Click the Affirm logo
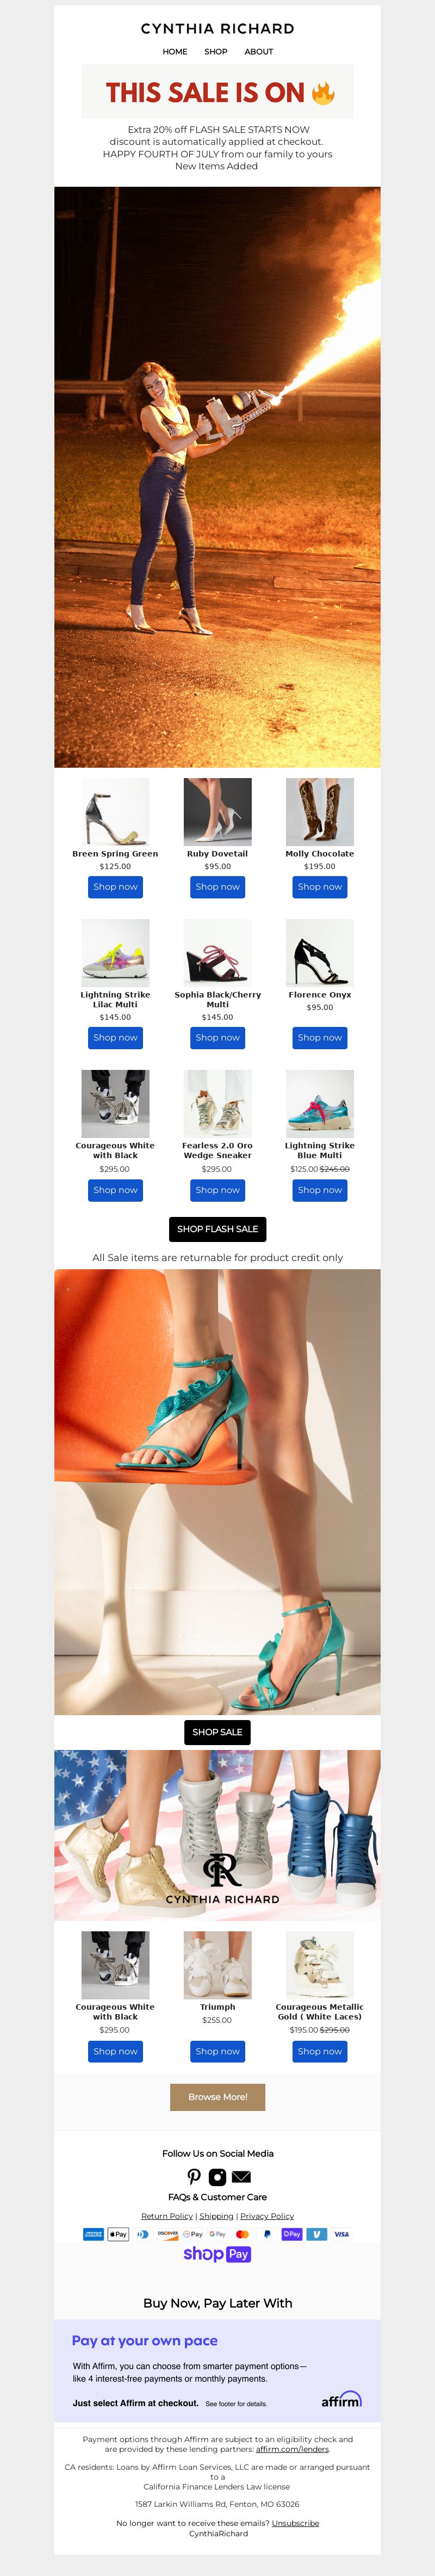The width and height of the screenshot is (435, 2576). click(x=341, y=2400)
